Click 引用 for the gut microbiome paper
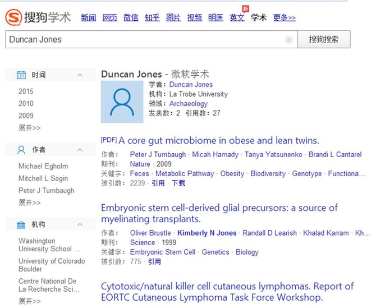 coord(158,183)
